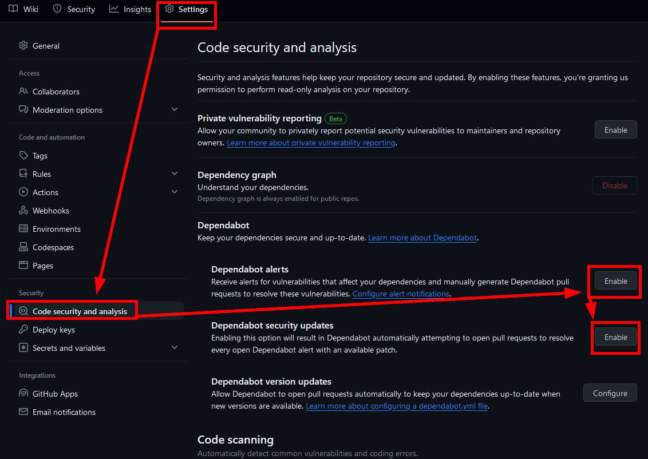The width and height of the screenshot is (648, 459).
Task: Expand the Moderation options chevron
Action: (x=175, y=109)
